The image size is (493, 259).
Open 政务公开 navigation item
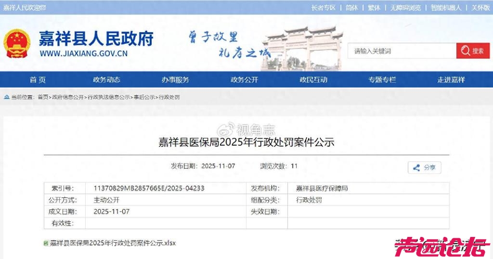pos(244,80)
